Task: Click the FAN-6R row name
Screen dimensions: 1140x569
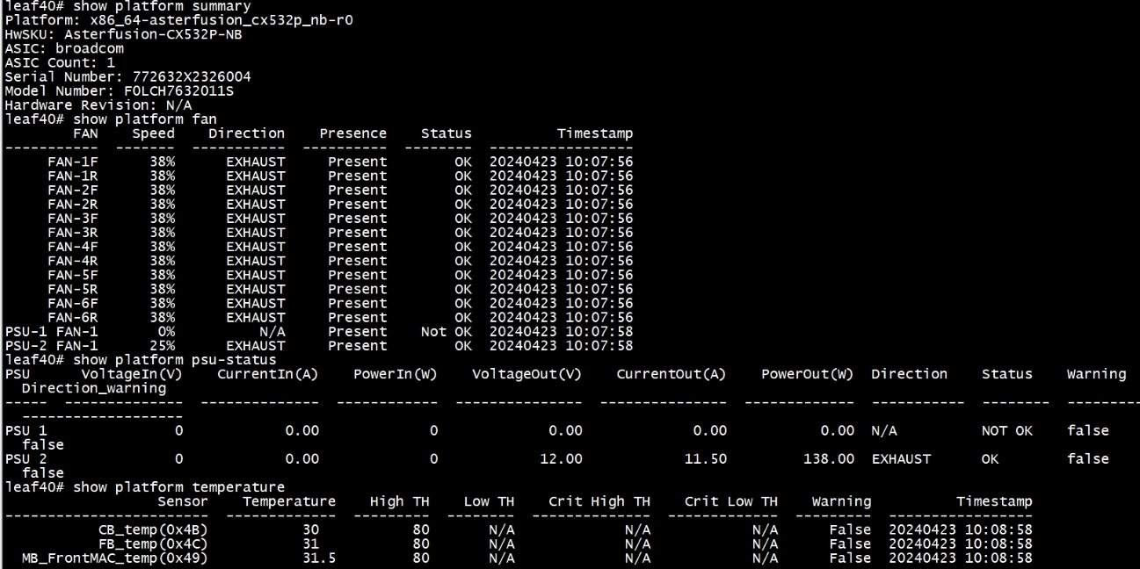Action: coord(73,317)
